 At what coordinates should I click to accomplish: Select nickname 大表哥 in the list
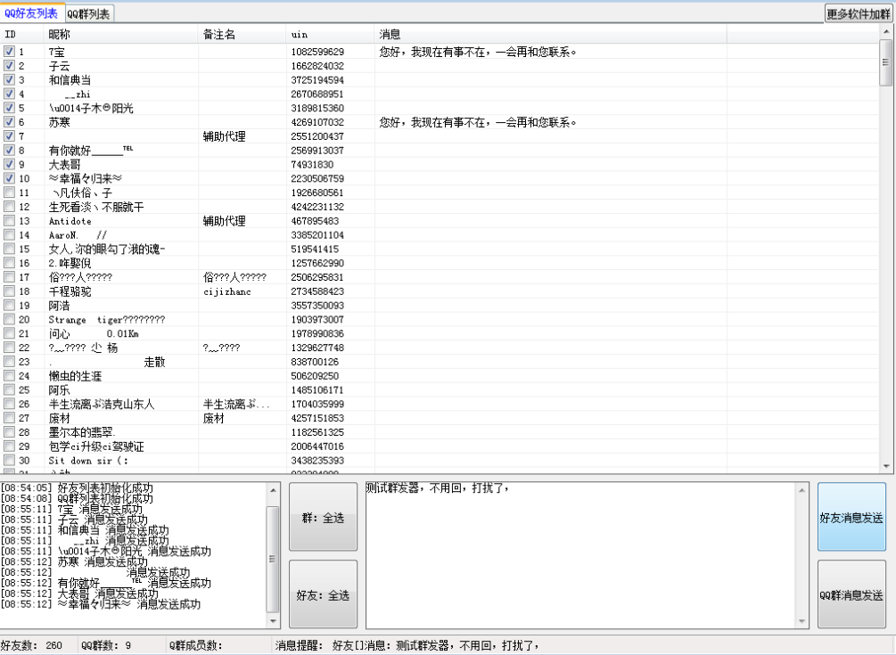point(64,165)
